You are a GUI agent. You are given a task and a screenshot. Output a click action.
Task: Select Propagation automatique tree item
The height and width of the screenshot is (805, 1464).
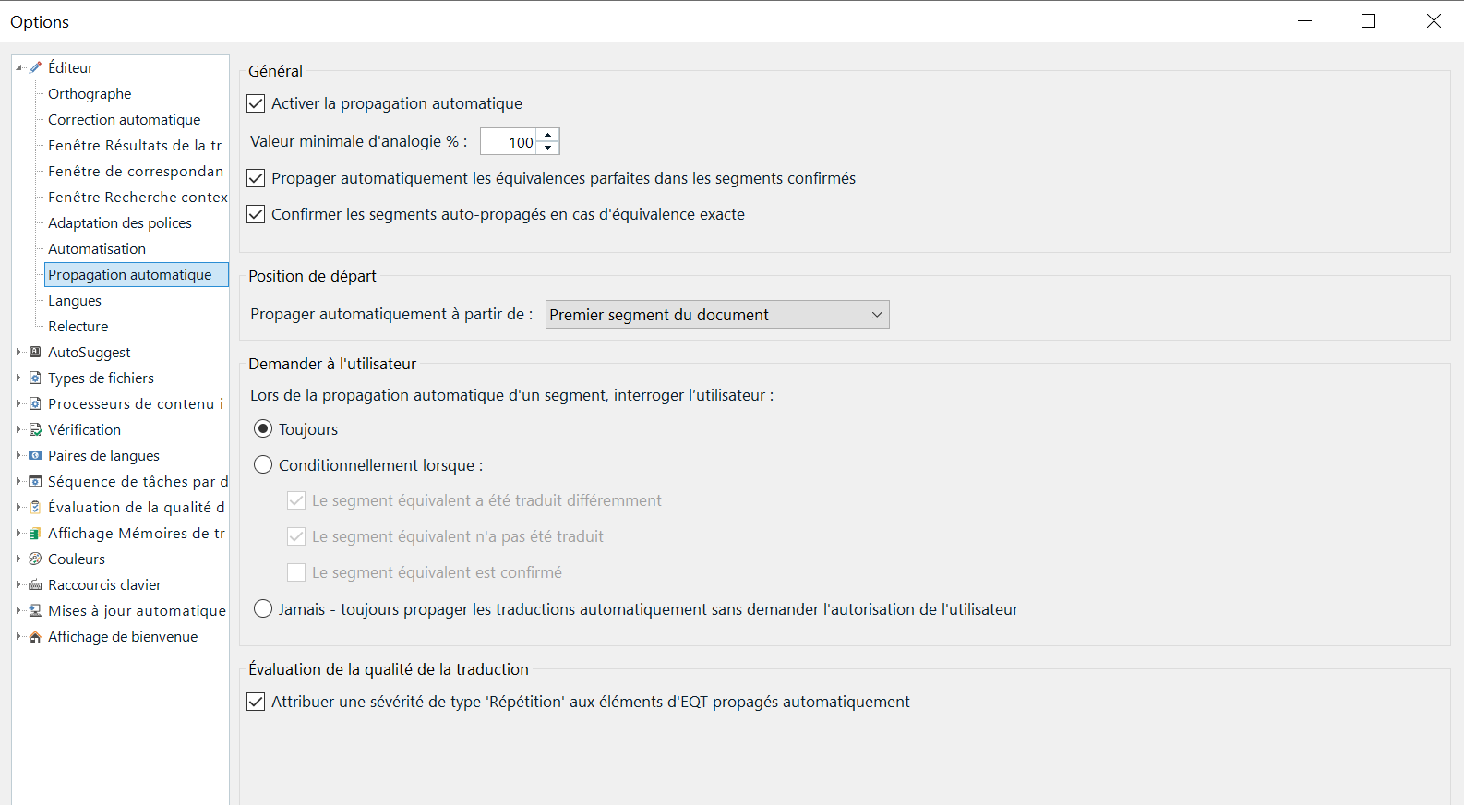[136, 274]
